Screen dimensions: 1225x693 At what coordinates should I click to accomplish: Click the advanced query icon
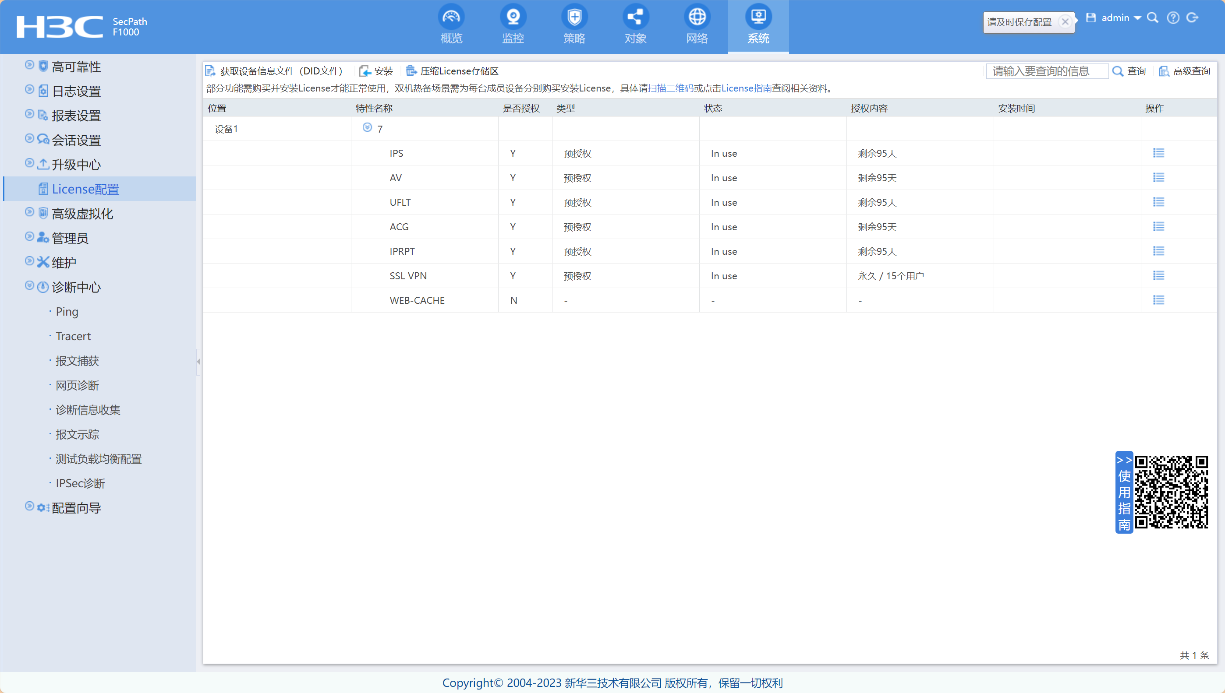pyautogui.click(x=1164, y=71)
